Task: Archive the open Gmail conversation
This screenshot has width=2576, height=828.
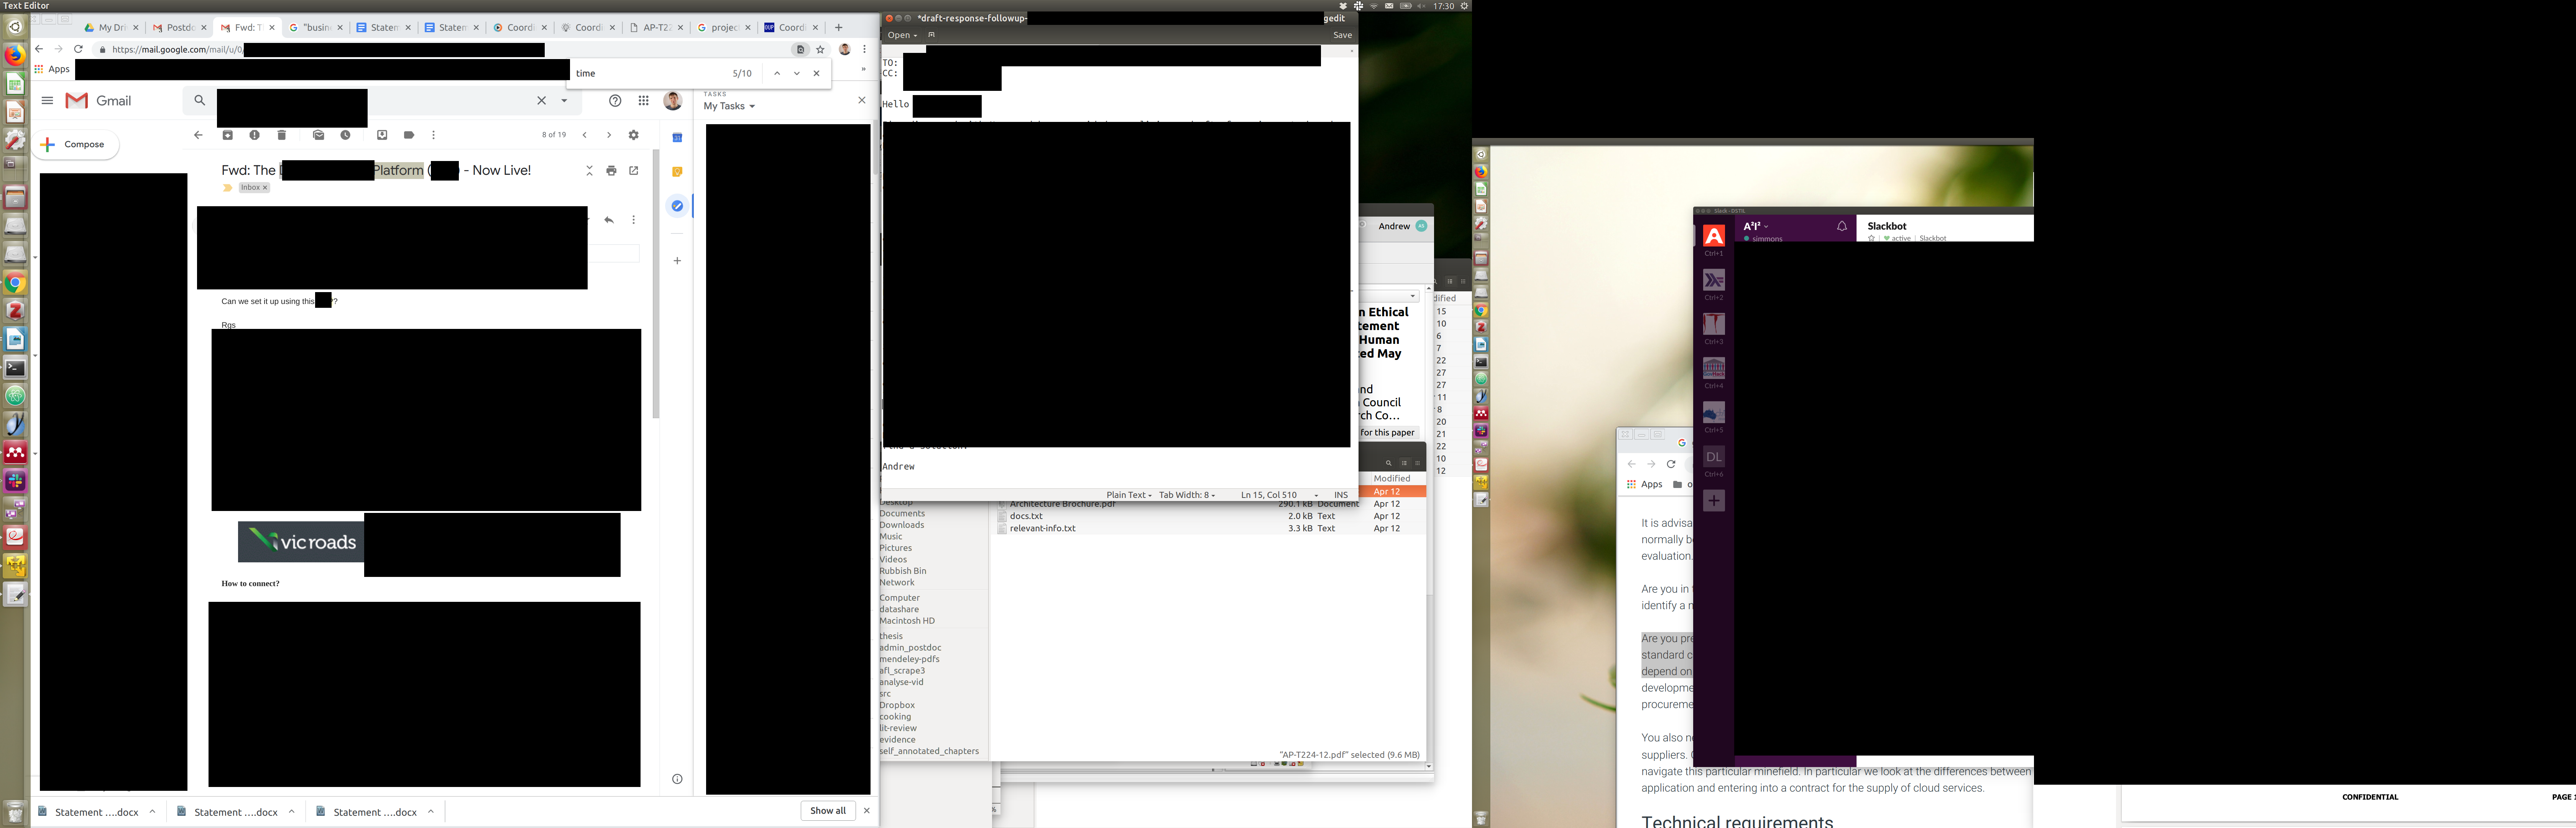Action: coord(228,135)
